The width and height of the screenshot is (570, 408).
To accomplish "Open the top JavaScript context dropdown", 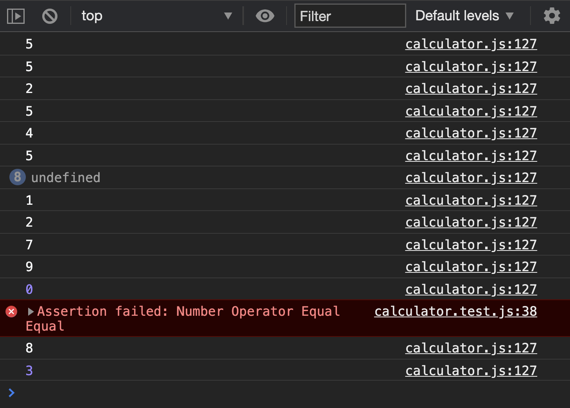I will tap(156, 16).
